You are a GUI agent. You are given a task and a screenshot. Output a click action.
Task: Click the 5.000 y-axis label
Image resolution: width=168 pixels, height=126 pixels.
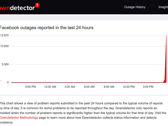tap(5, 64)
